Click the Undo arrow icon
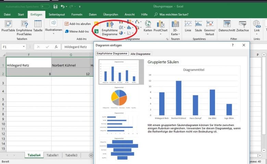 pyautogui.click(x=63, y=6)
